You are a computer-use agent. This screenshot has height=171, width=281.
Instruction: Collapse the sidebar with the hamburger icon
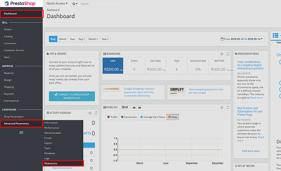(x=21, y=133)
